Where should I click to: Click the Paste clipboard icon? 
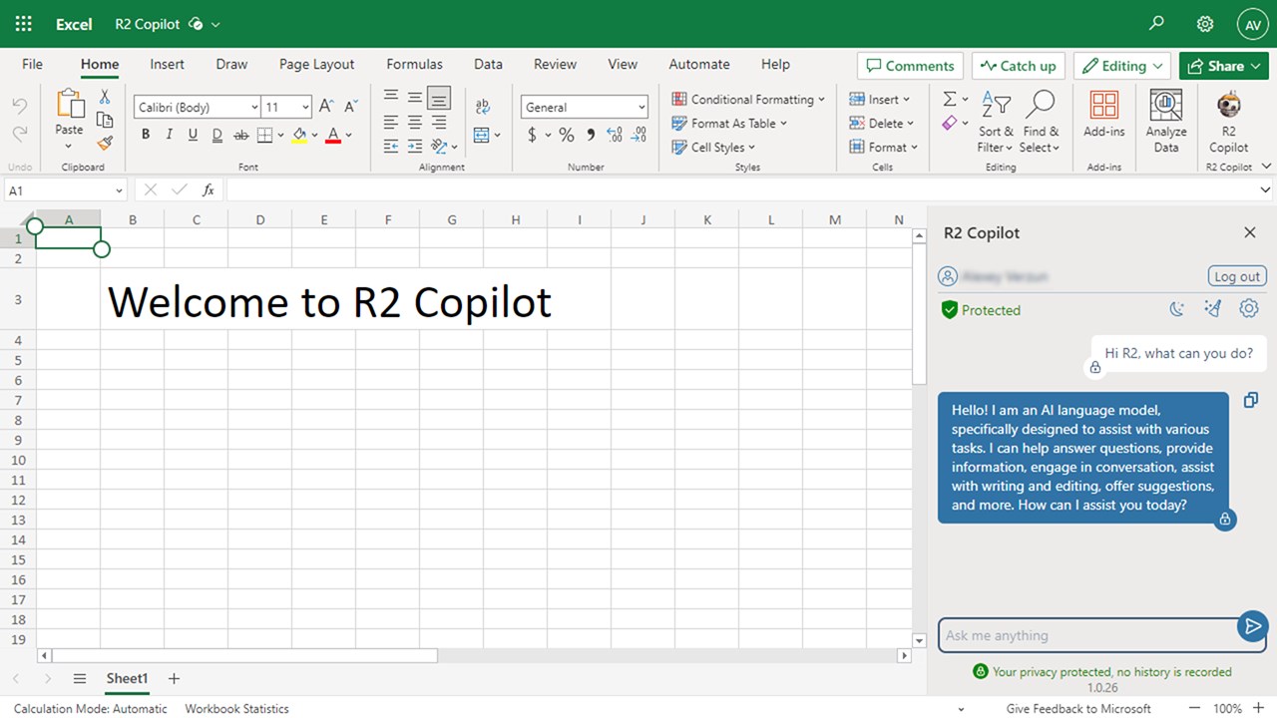pyautogui.click(x=70, y=104)
